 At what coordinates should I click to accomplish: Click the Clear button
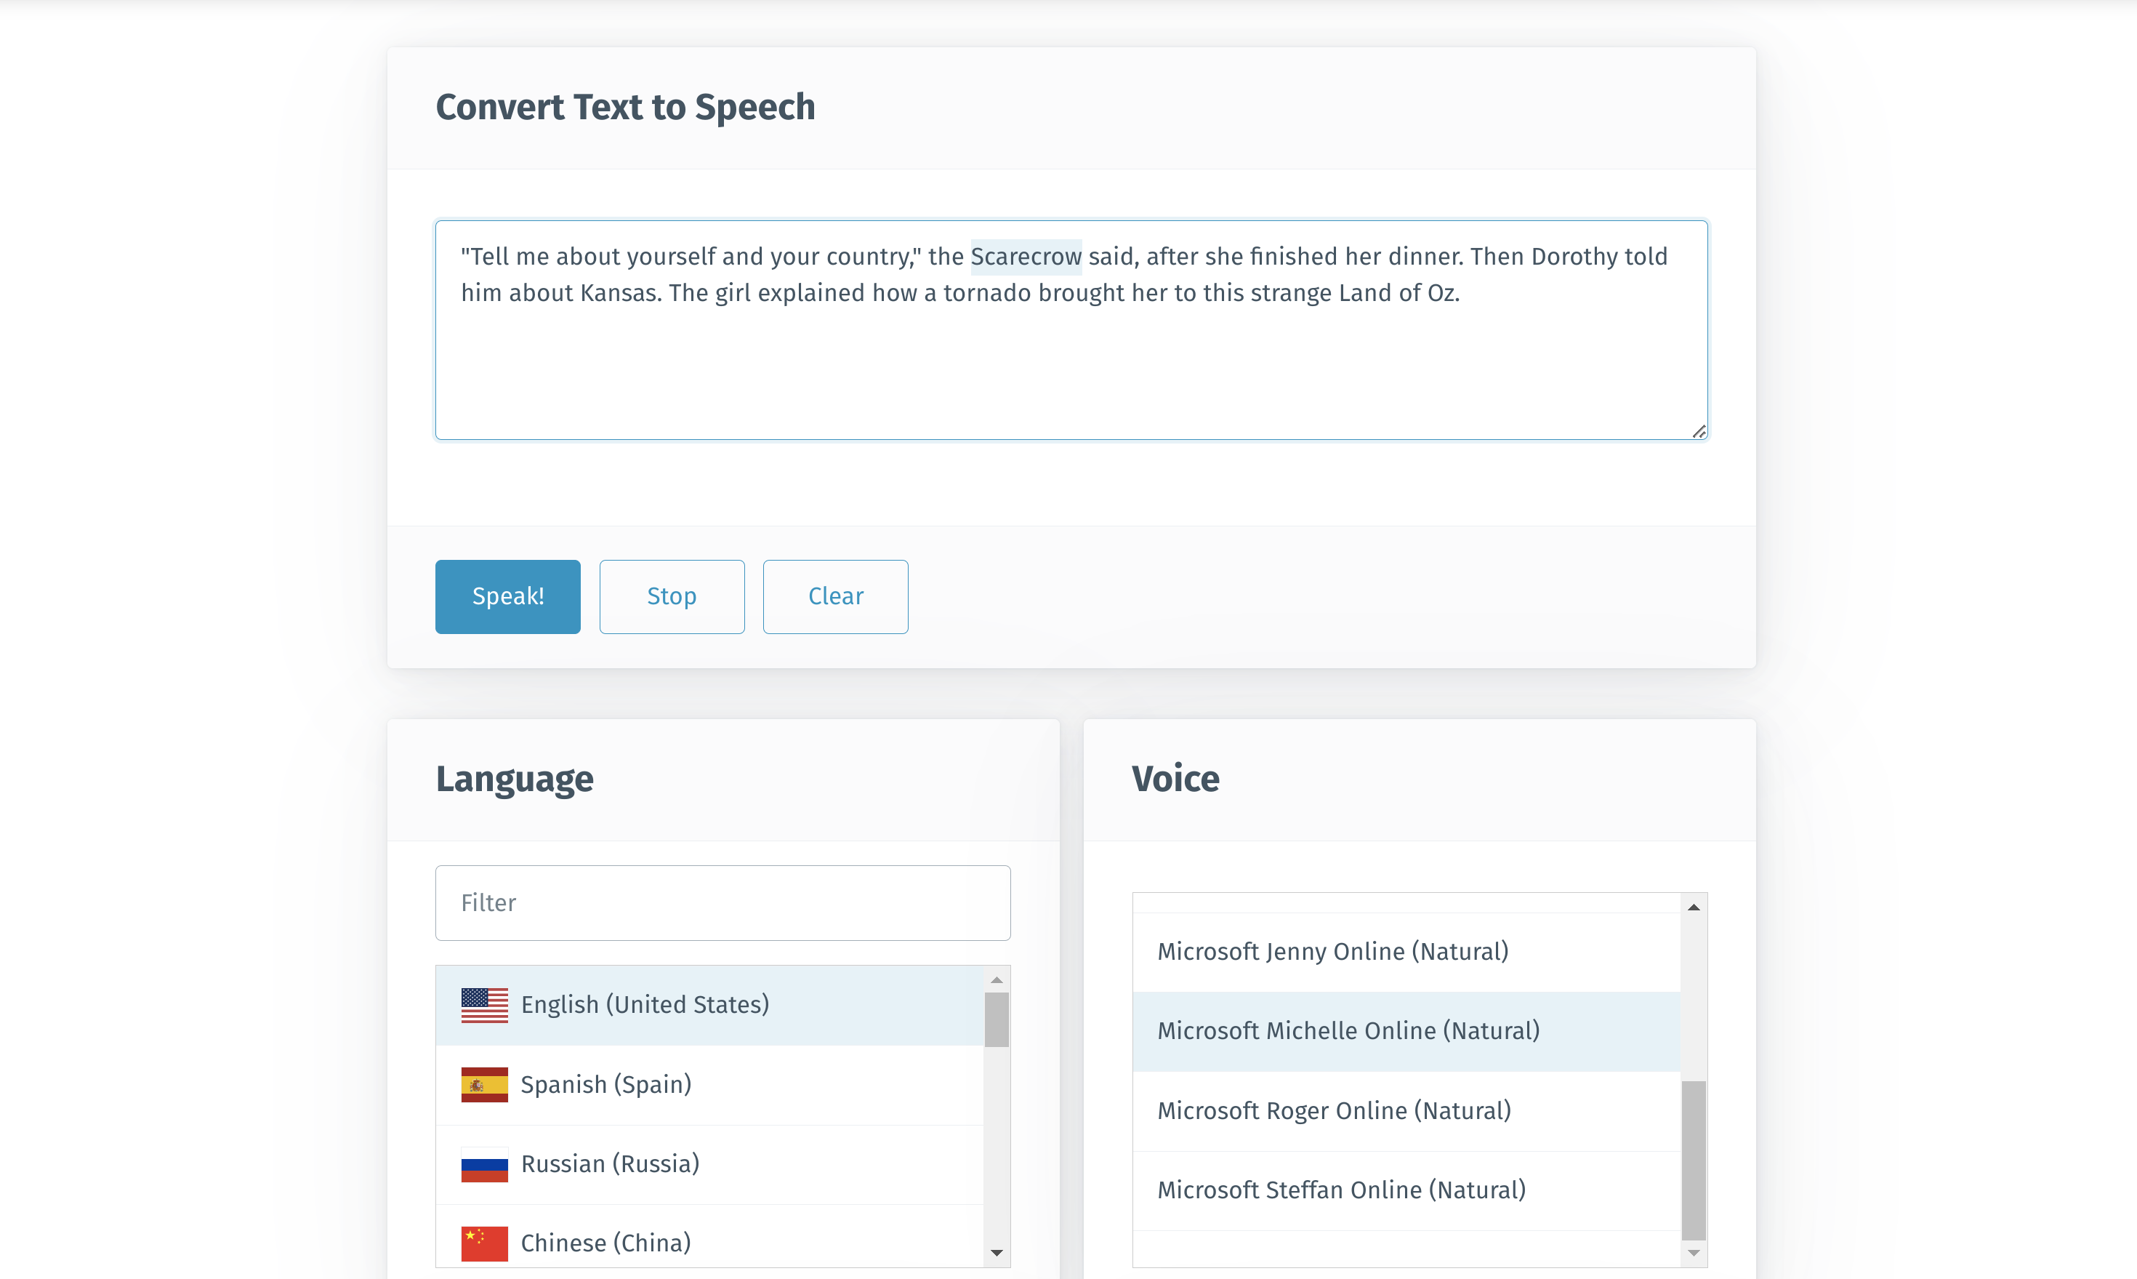[x=834, y=596]
